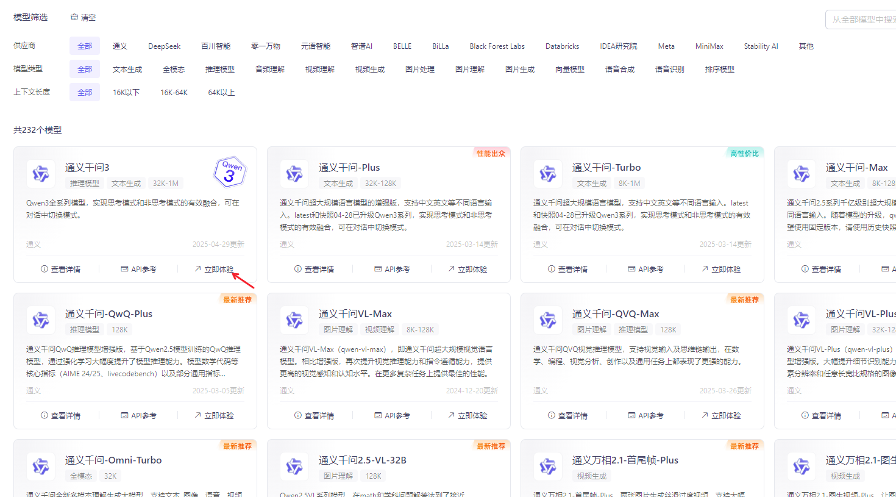Filter providers by MiniMax

coord(709,46)
